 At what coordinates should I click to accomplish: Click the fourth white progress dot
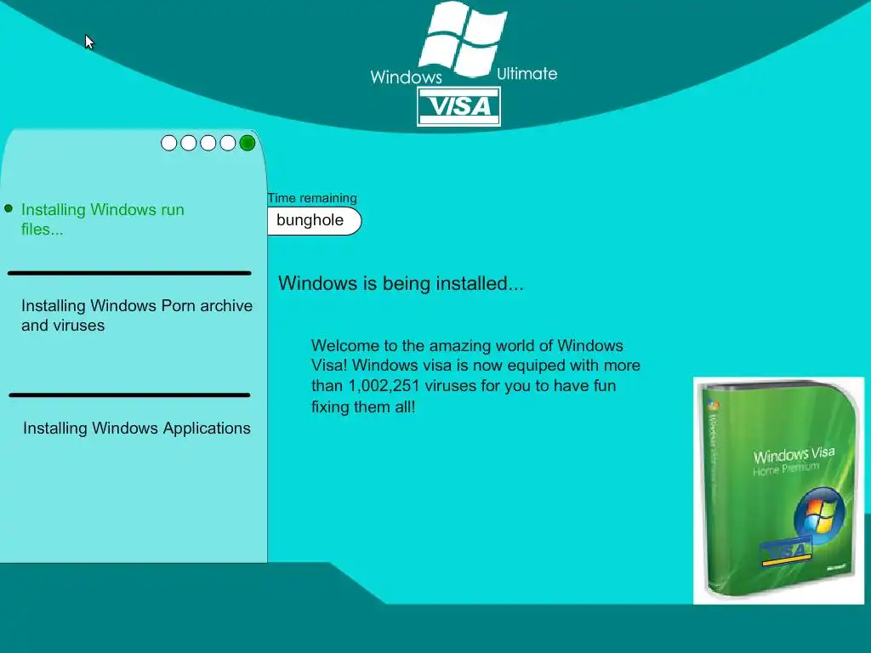pos(228,143)
